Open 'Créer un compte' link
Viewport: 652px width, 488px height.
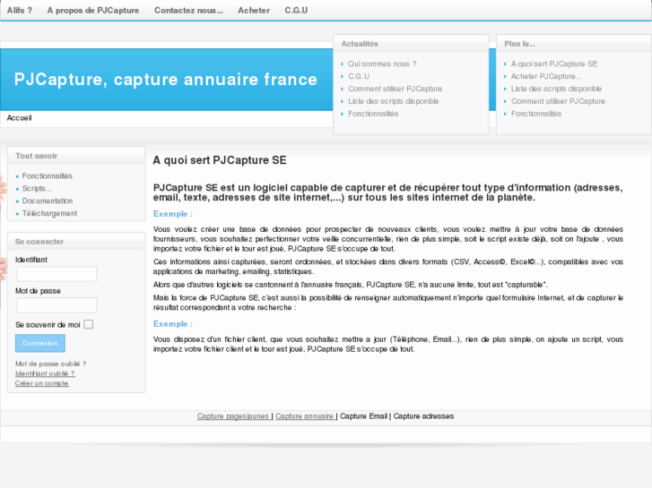pyautogui.click(x=41, y=383)
